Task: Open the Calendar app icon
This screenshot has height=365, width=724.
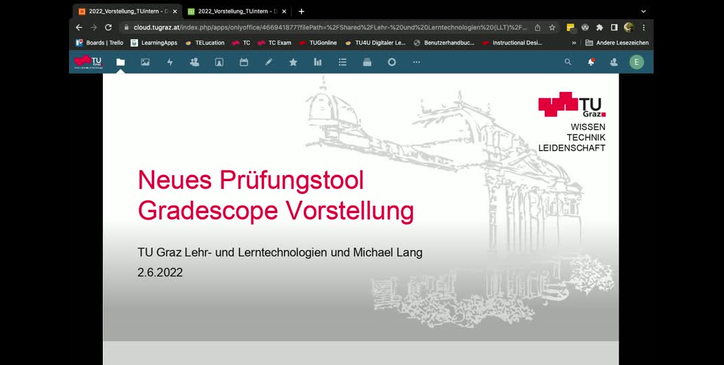Action: pyautogui.click(x=244, y=62)
